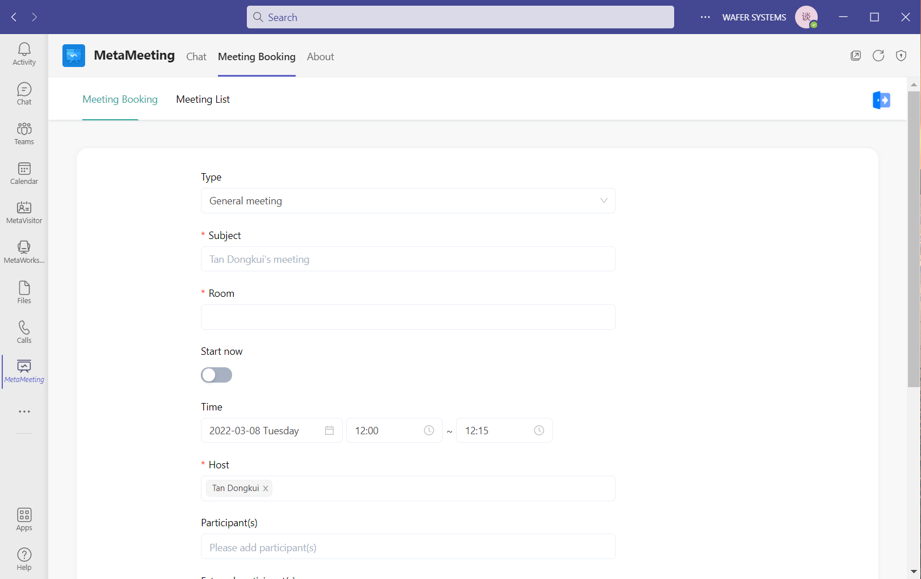Screen dimensions: 921x579
Task: Click the Subject input field
Action: coord(408,259)
